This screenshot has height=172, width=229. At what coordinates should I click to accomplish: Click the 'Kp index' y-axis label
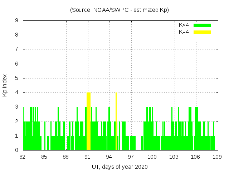tap(5, 85)
